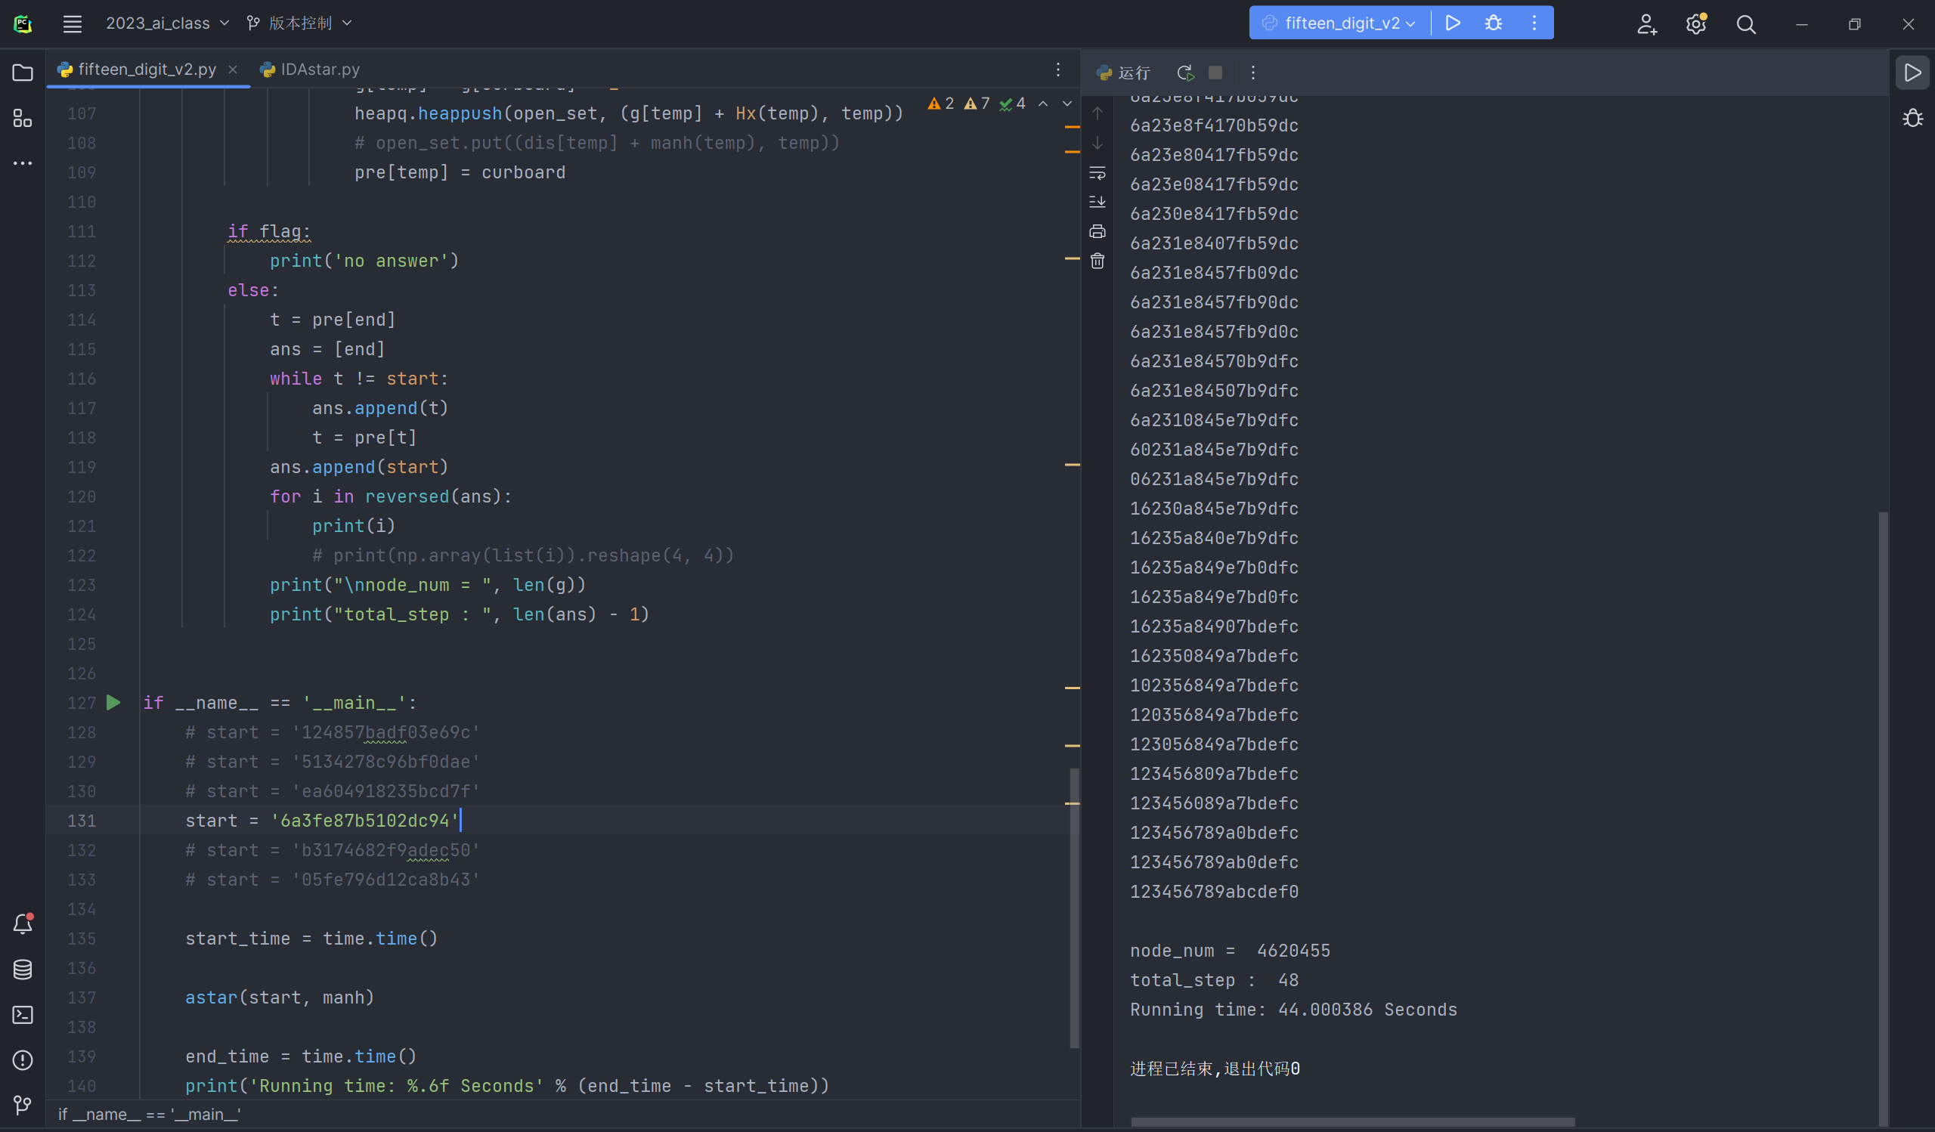1935x1132 pixels.
Task: Open the Structure tool window icon
Action: click(22, 118)
